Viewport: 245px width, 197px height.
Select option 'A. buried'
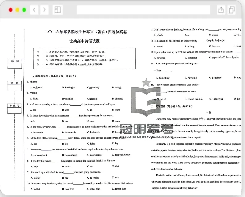(158, 47)
